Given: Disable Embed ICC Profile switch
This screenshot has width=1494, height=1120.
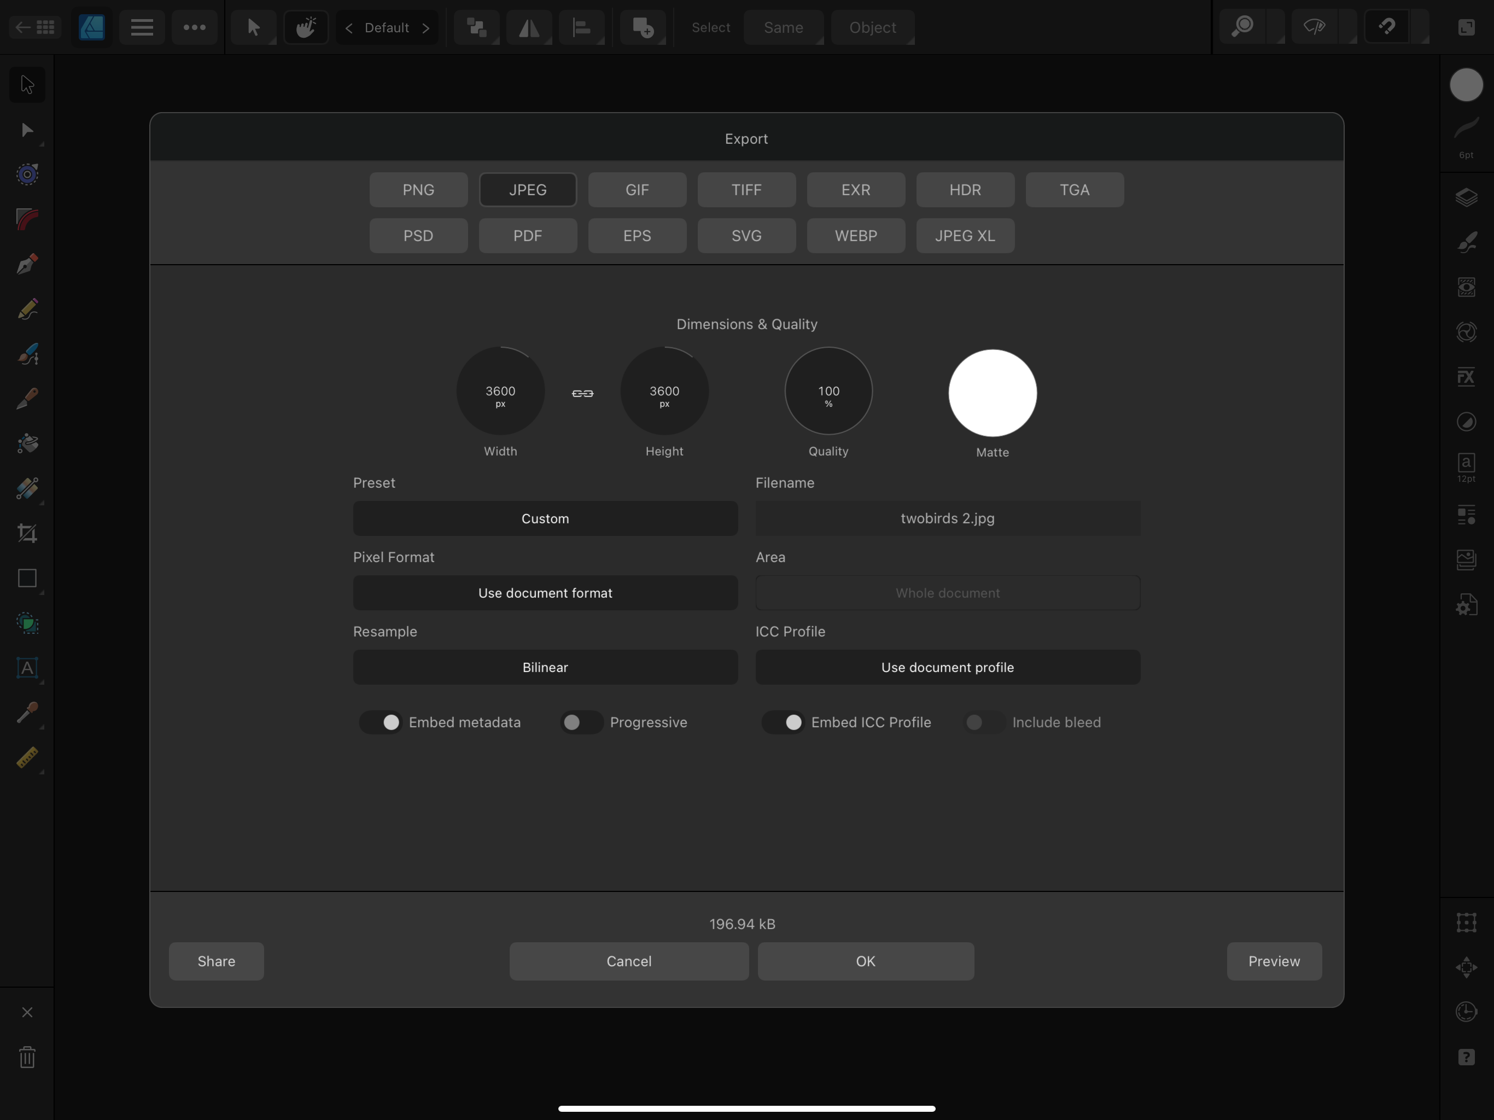Looking at the screenshot, I should 784,722.
